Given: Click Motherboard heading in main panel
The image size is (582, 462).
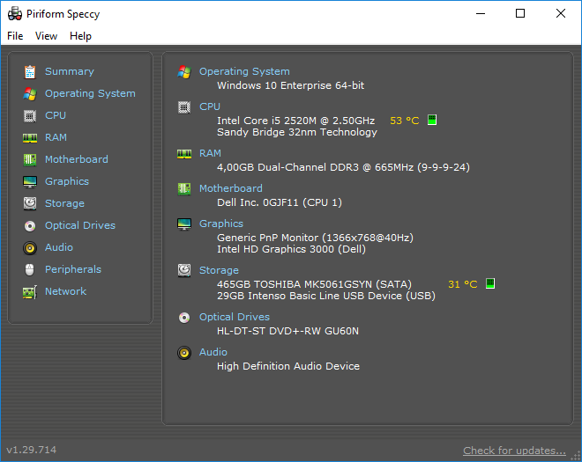Looking at the screenshot, I should 231,188.
